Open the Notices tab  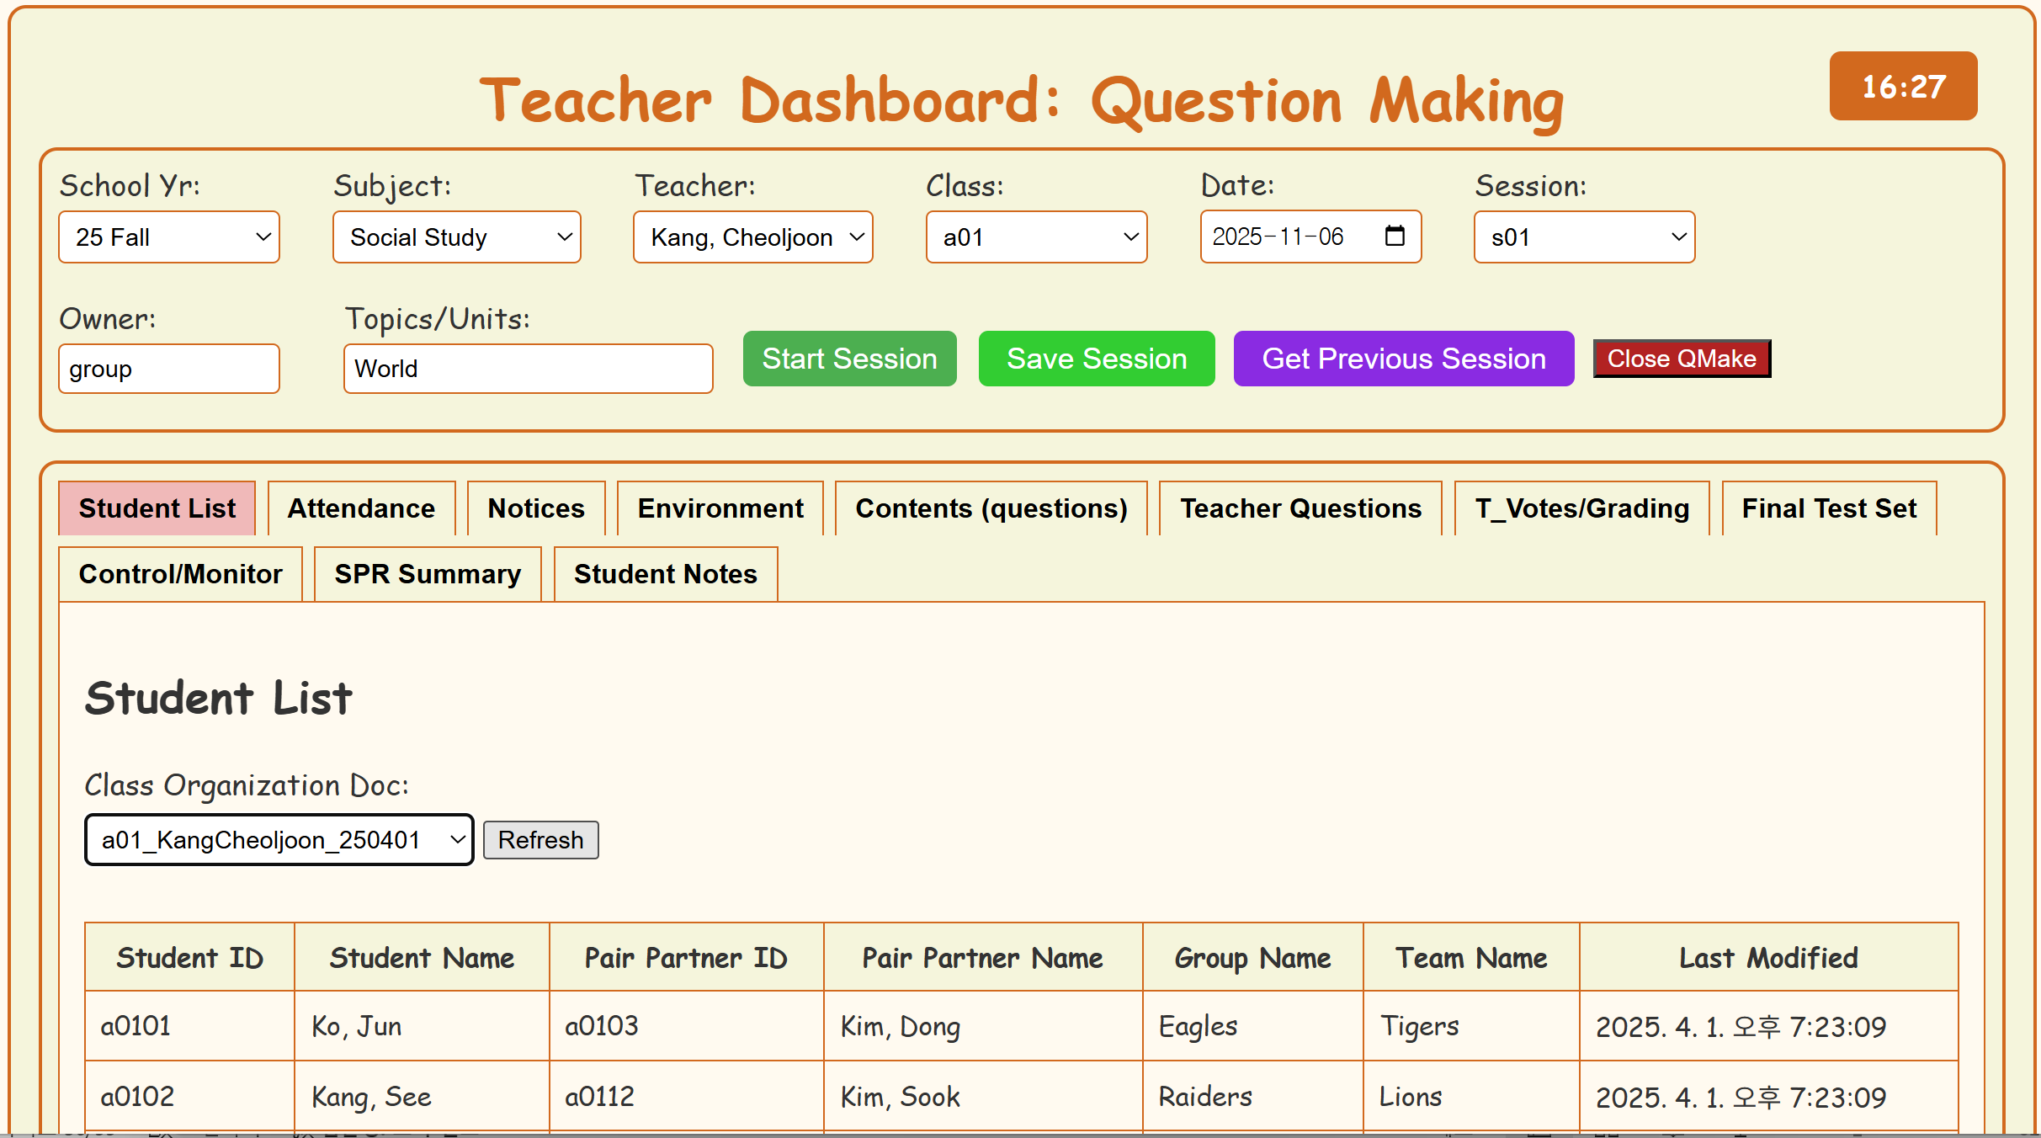click(x=536, y=508)
